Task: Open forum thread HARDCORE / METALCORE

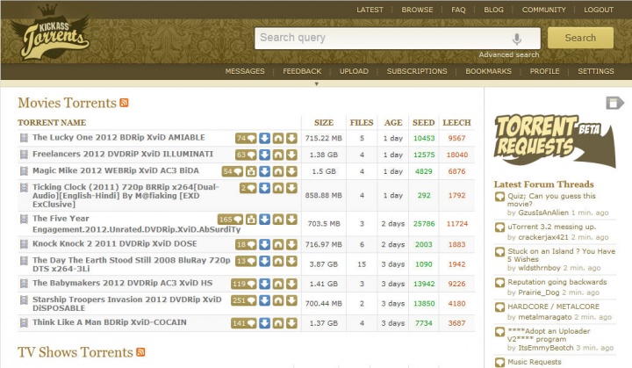Action: [553, 307]
